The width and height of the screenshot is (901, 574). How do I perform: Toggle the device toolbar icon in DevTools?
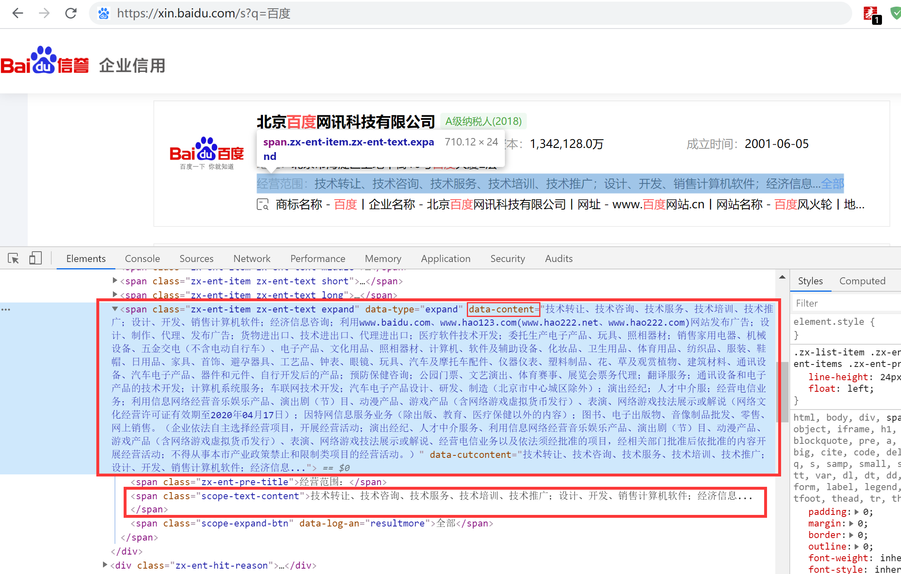(36, 258)
